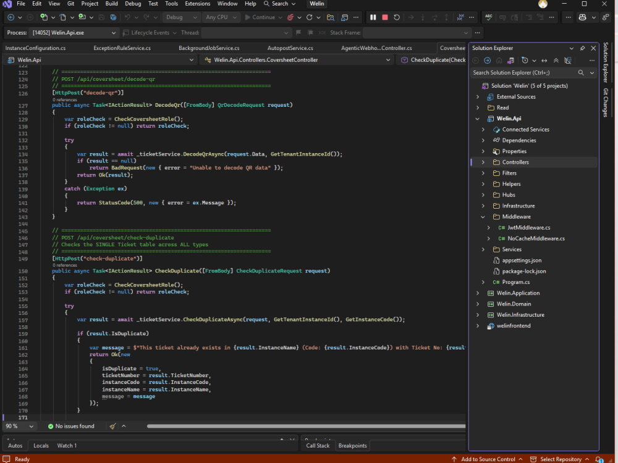Open the CoversheetController type navigation dropdown
The width and height of the screenshot is (618, 463).
(x=297, y=60)
